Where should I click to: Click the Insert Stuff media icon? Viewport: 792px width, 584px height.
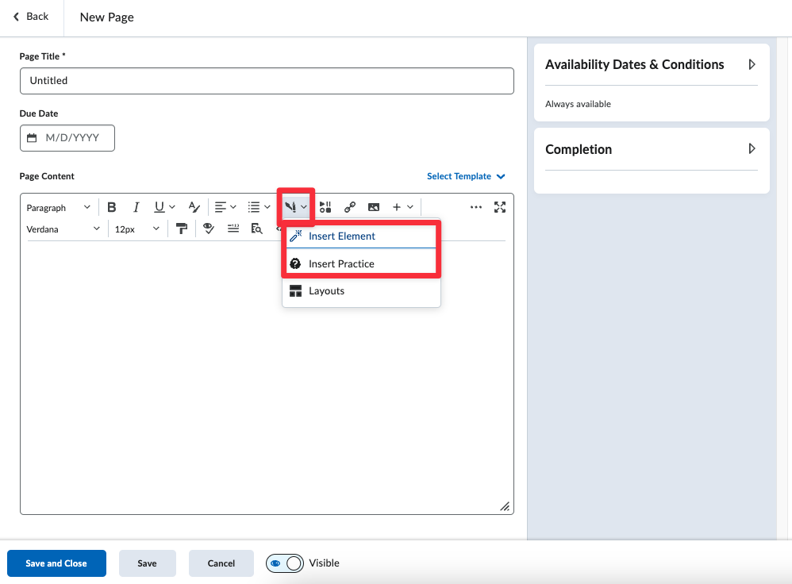click(x=325, y=207)
